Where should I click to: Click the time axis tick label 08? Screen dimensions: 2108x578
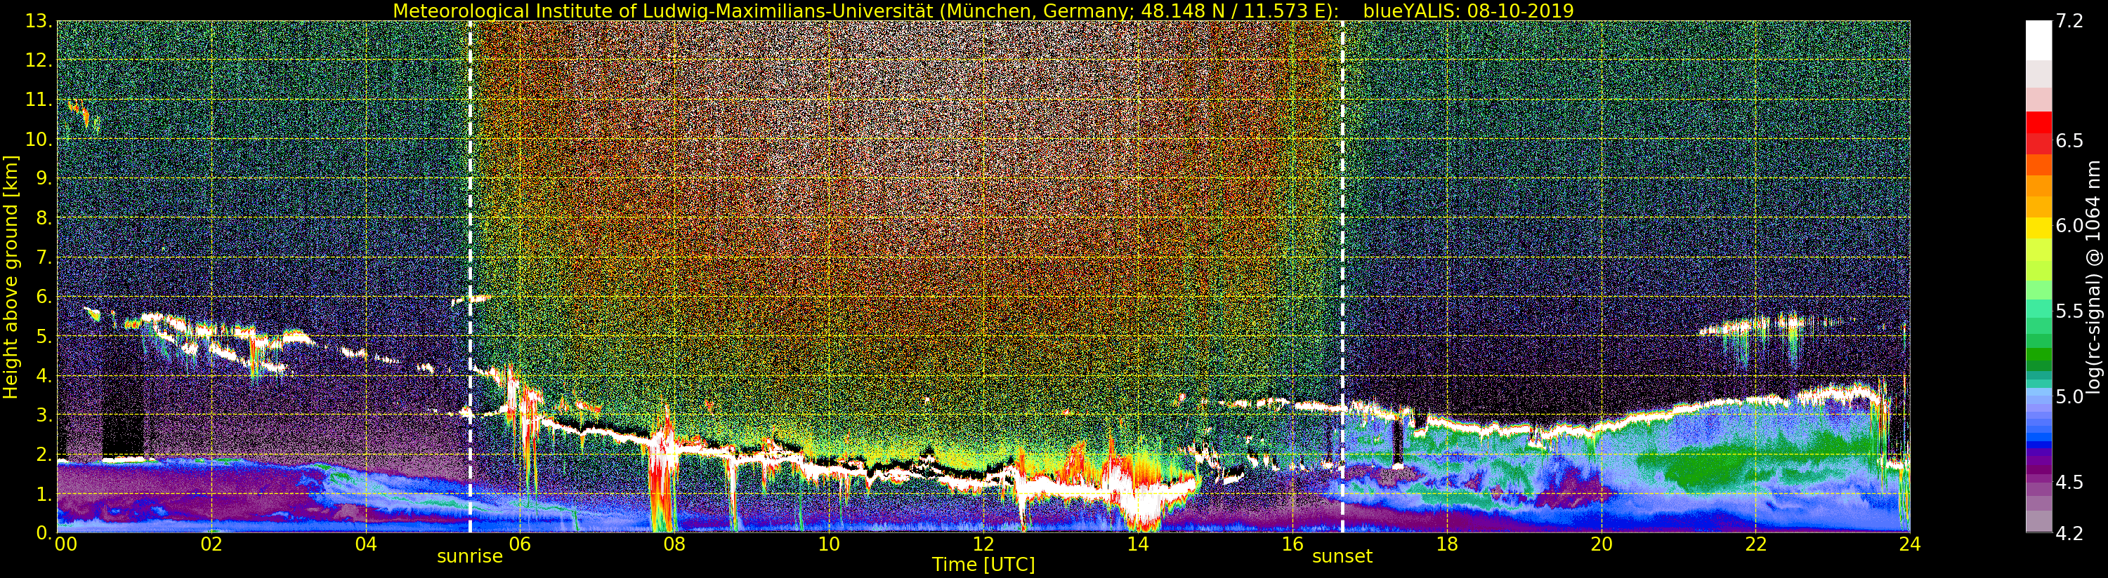[x=674, y=544]
